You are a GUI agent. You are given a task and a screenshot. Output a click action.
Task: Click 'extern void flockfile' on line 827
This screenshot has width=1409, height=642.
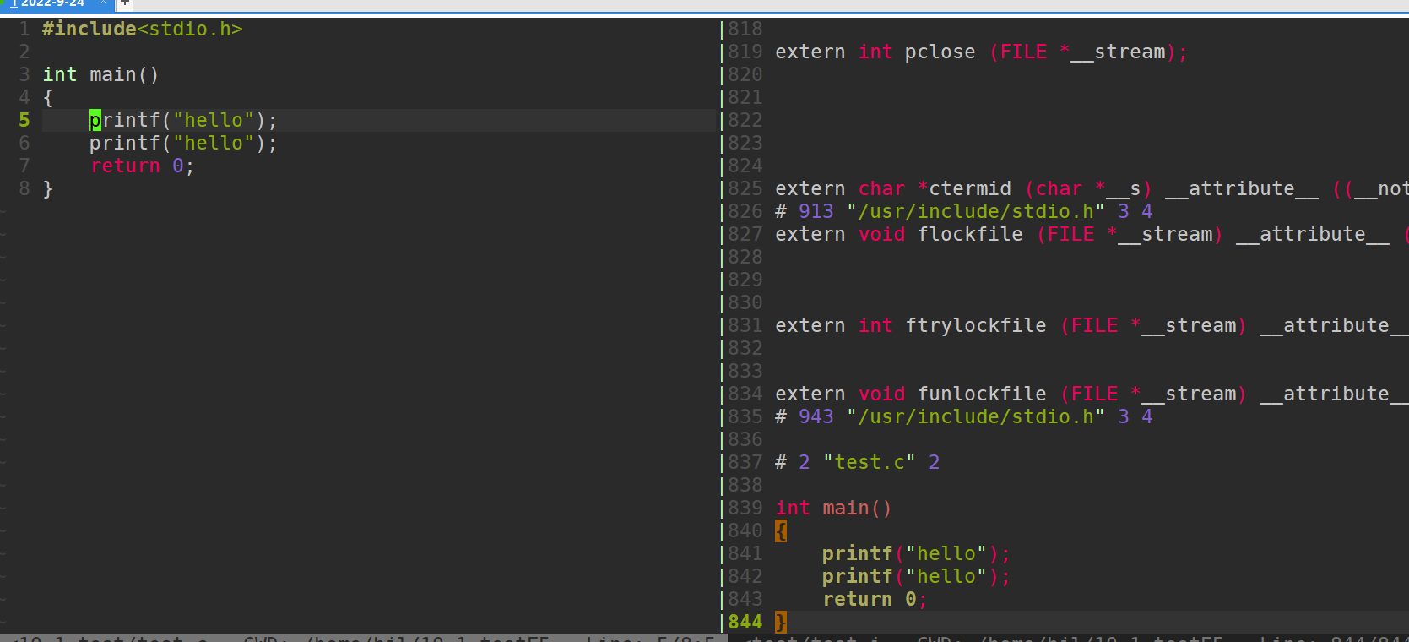tap(898, 234)
